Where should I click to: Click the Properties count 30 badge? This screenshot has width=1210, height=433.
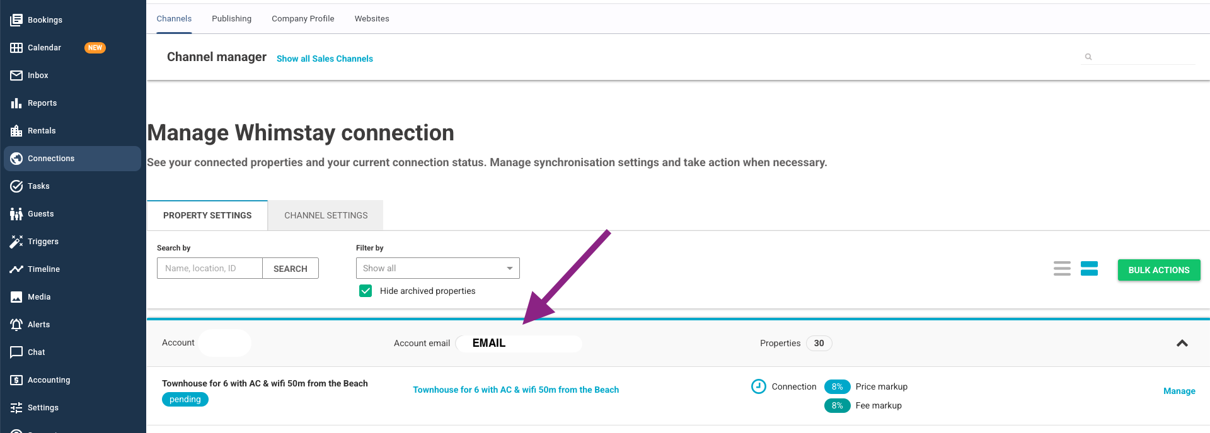819,343
